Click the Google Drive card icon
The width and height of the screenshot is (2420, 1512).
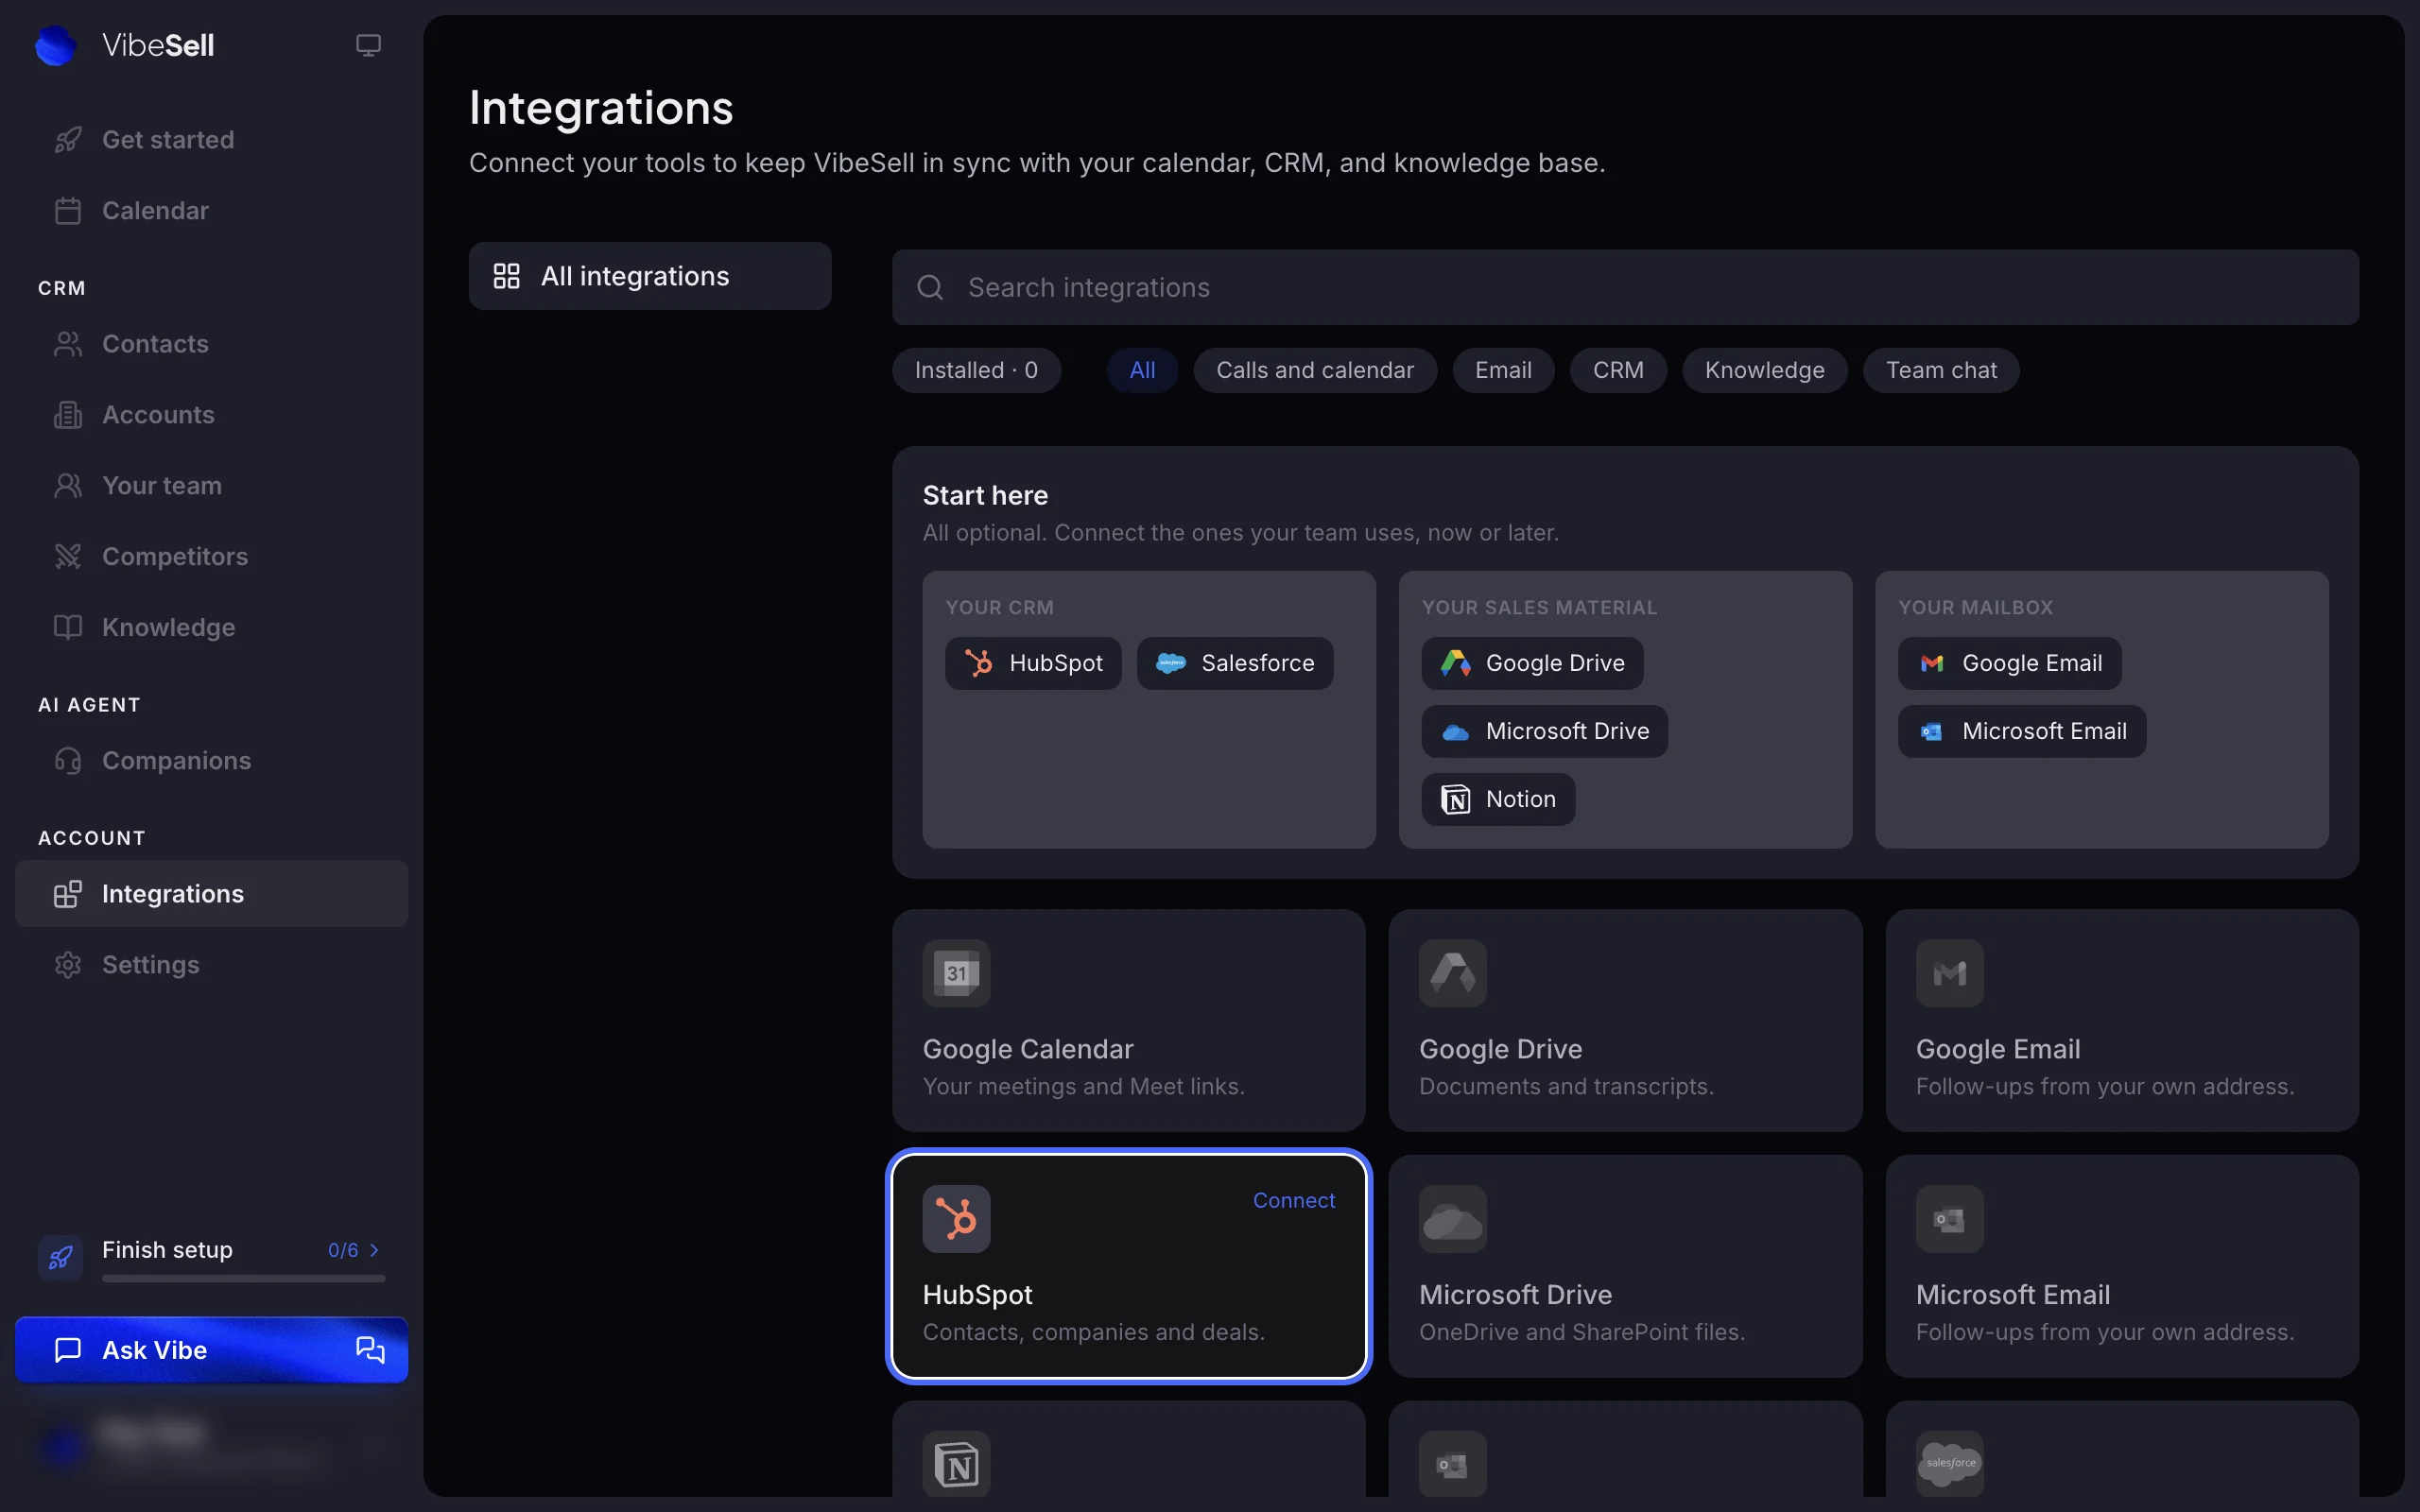[1453, 973]
